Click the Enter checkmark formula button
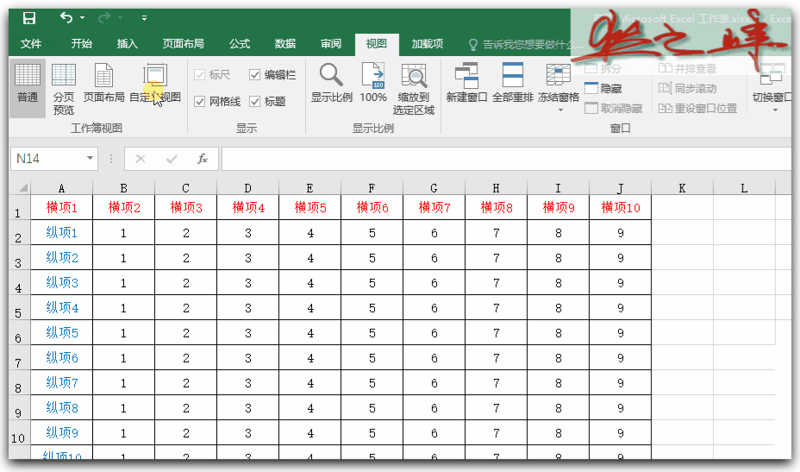The height and width of the screenshot is (472, 800). pos(172,159)
